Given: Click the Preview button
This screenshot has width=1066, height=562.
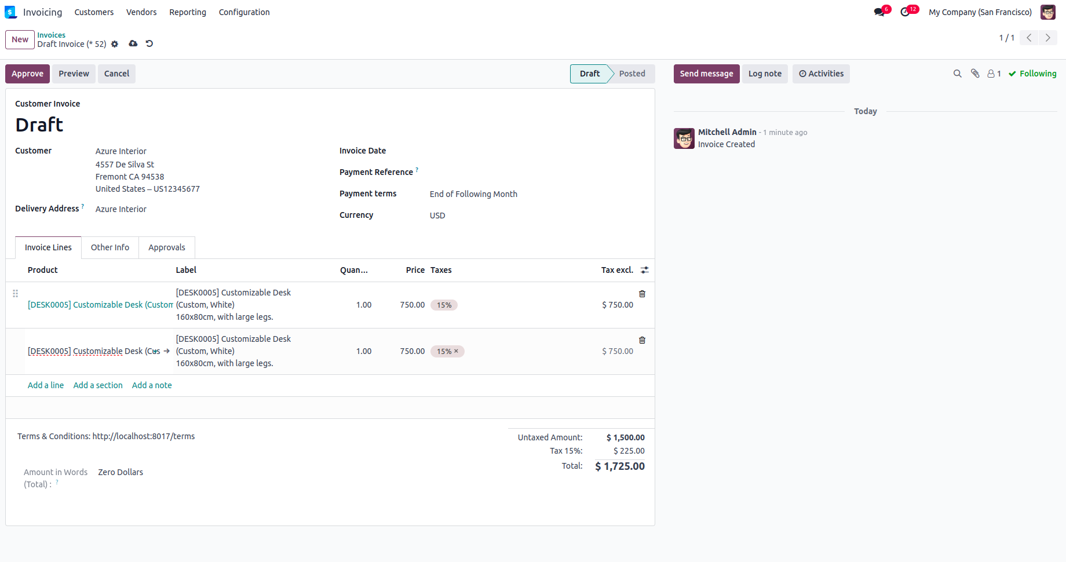Looking at the screenshot, I should click(74, 74).
